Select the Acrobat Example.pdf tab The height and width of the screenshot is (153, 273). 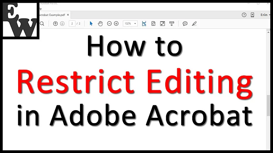(x=55, y=15)
